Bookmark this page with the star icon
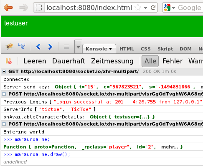 pos(138,8)
